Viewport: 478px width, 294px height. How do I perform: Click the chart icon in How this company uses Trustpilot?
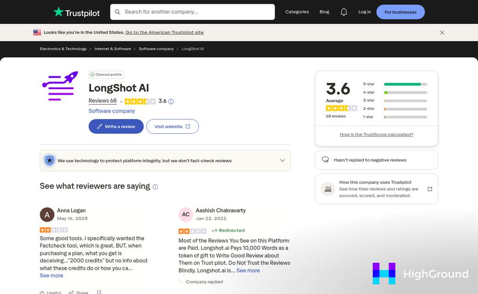[x=328, y=189]
